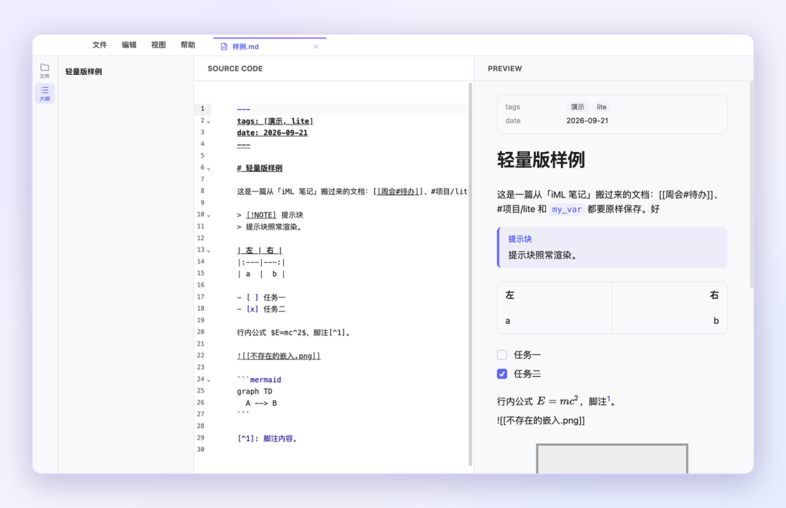
Task: Click the A --> B source line
Action: tap(261, 403)
